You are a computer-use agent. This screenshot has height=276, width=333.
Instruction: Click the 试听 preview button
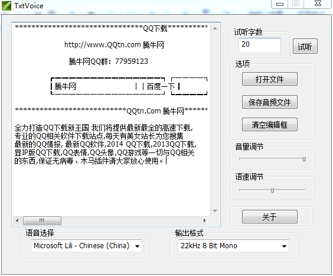point(305,46)
